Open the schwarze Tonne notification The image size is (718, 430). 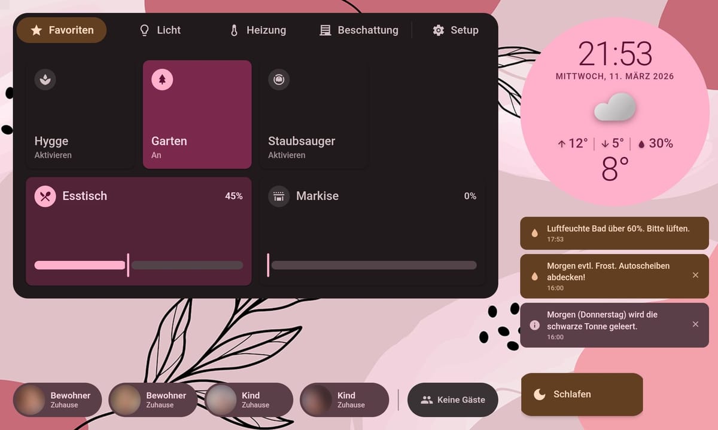tap(614, 325)
